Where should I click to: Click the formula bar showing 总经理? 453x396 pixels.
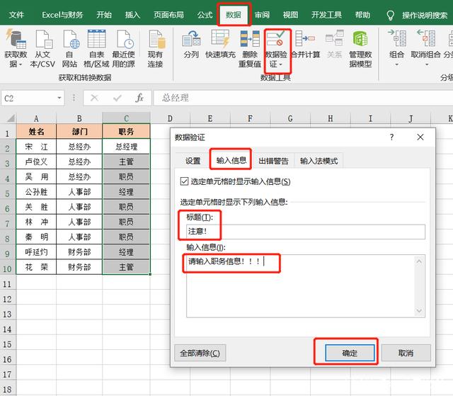303,98
